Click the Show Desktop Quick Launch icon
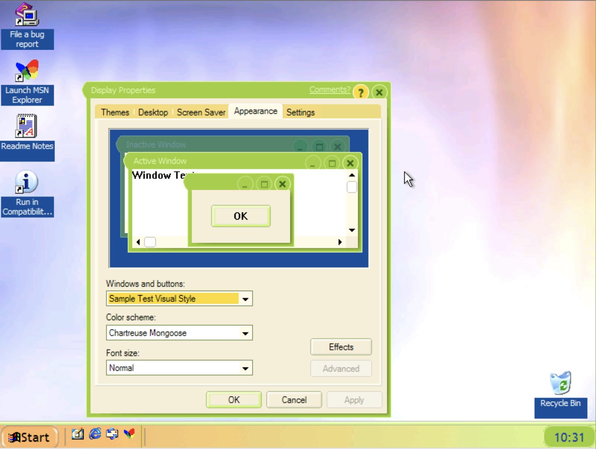 point(78,435)
